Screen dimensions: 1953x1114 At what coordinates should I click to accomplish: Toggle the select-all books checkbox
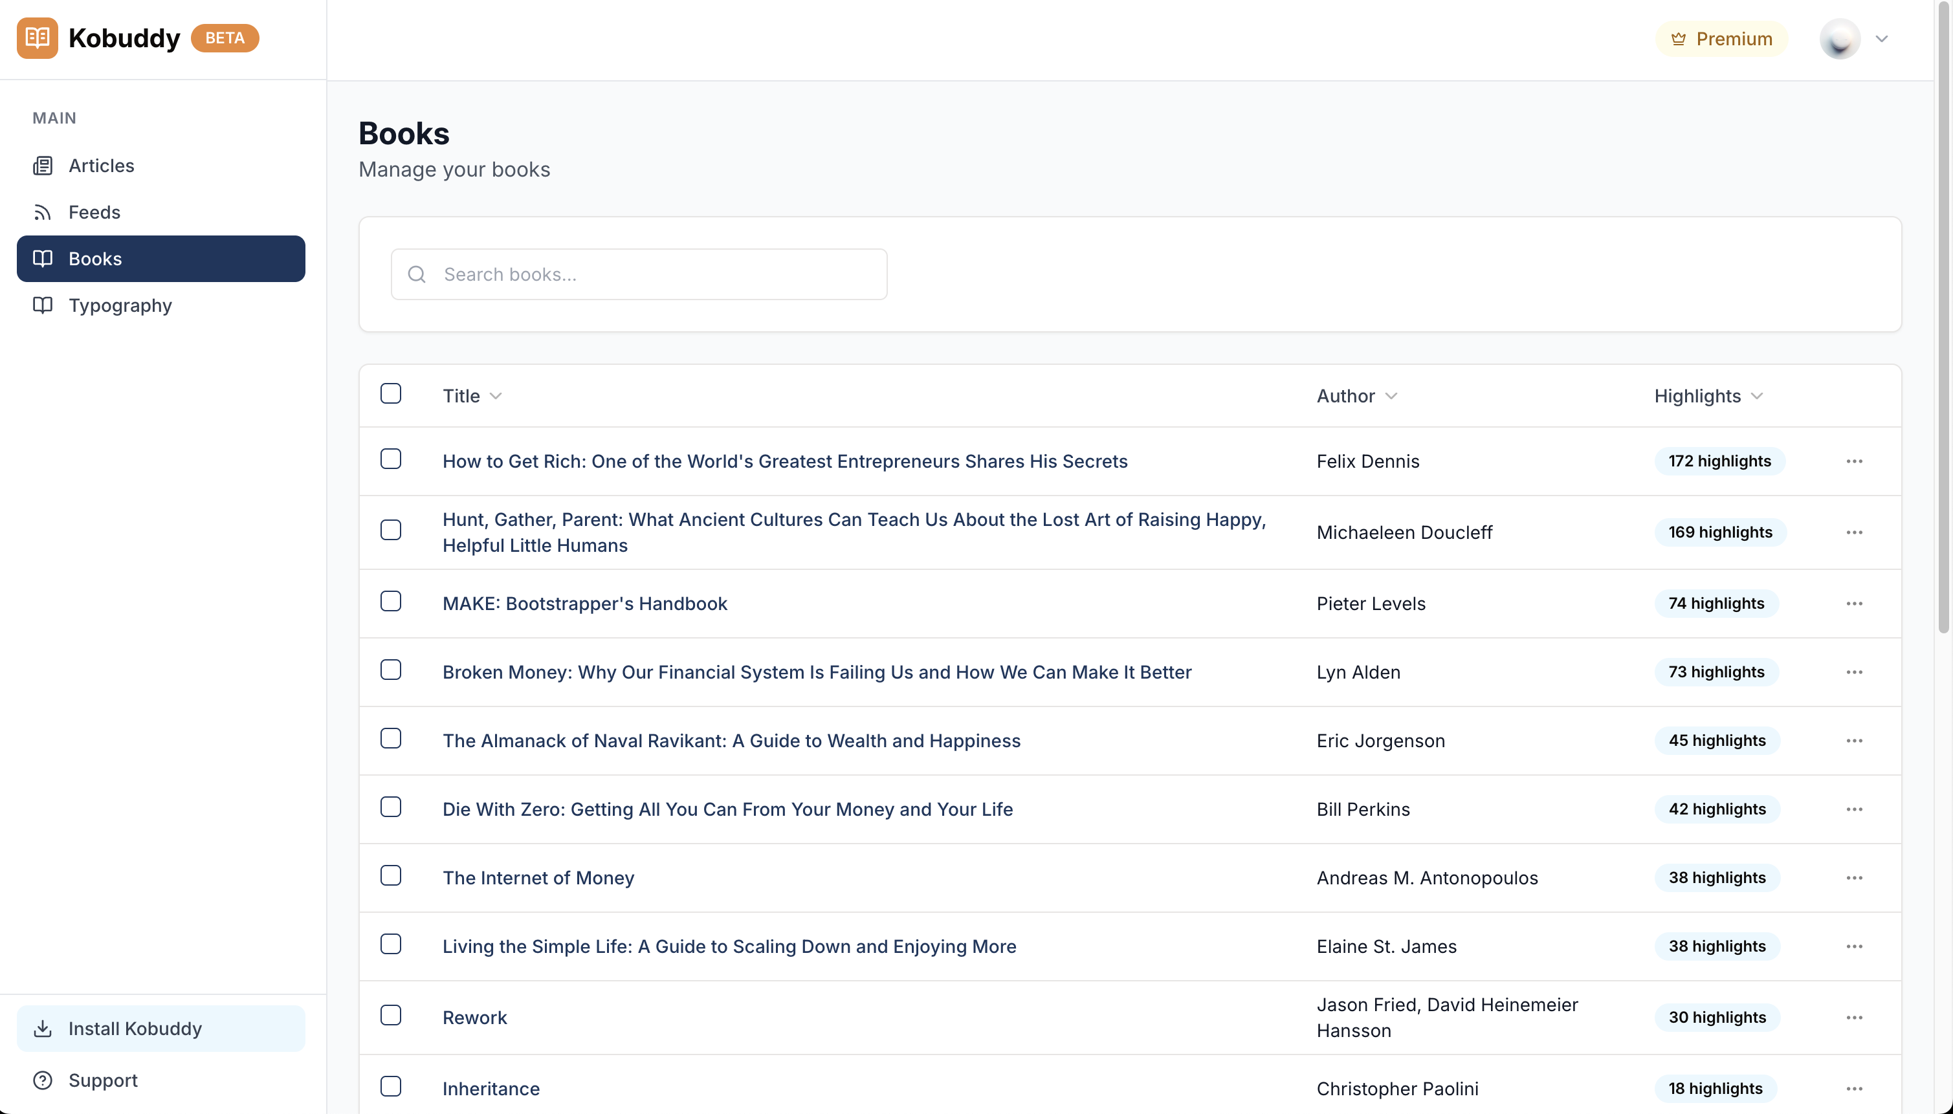390,393
